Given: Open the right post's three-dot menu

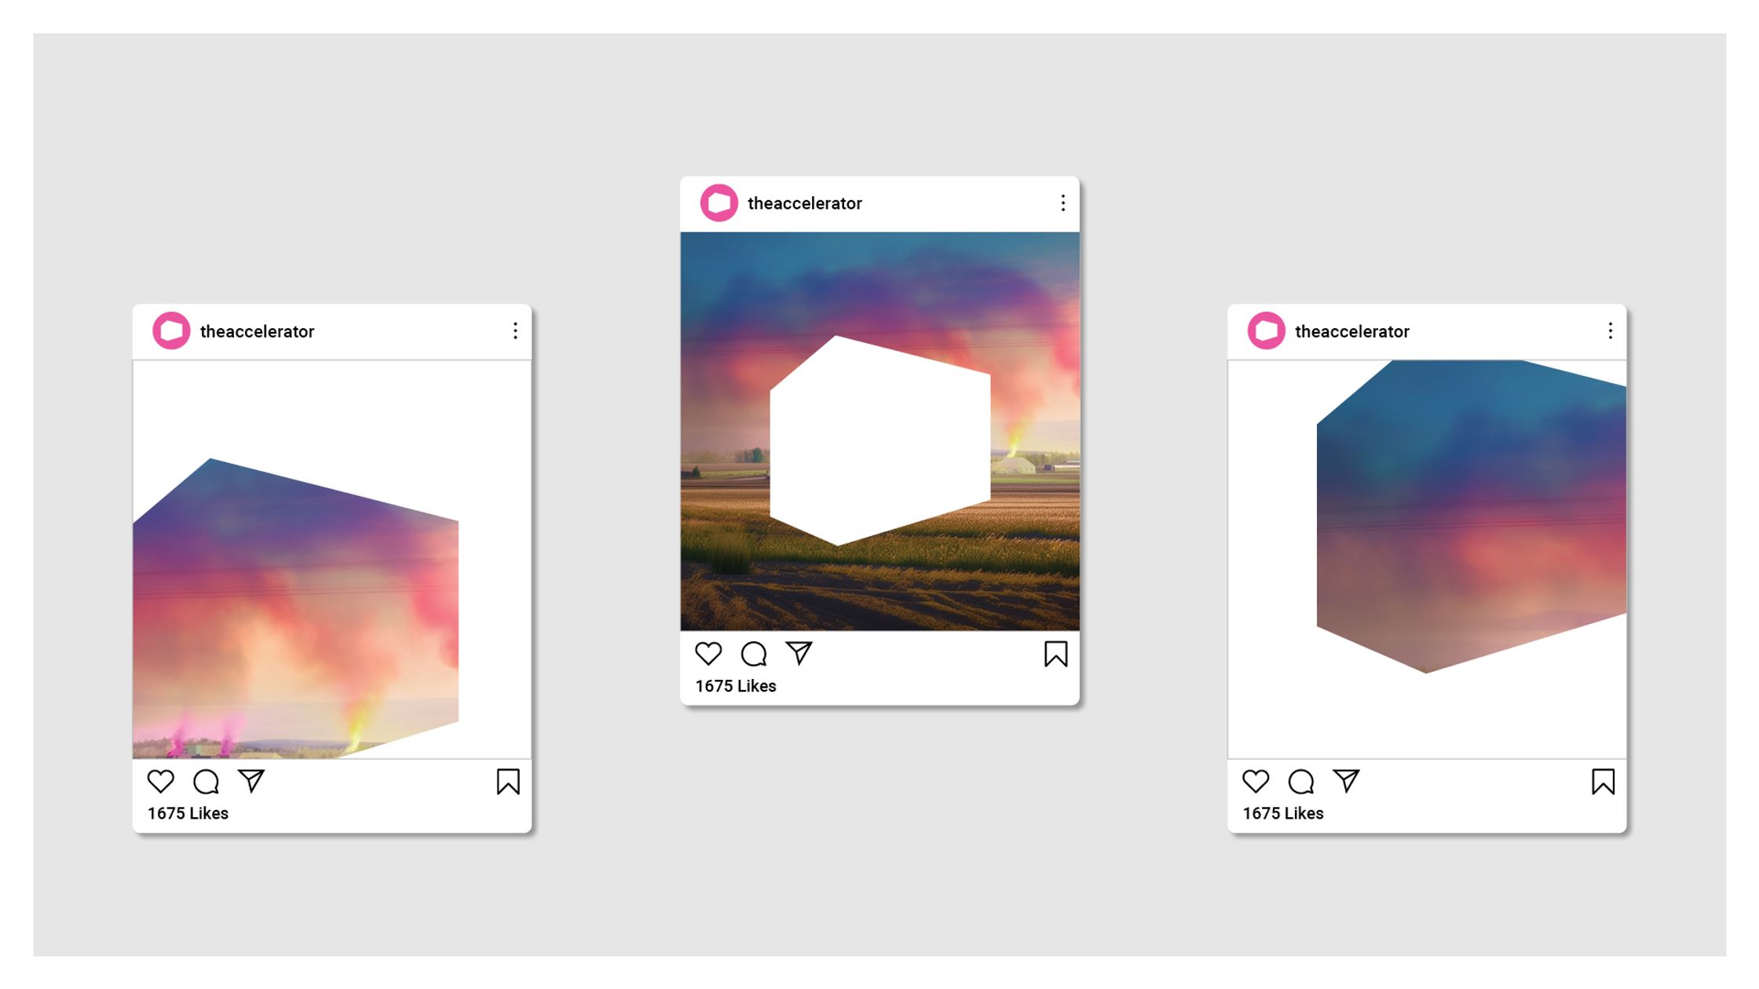Looking at the screenshot, I should pyautogui.click(x=1611, y=330).
